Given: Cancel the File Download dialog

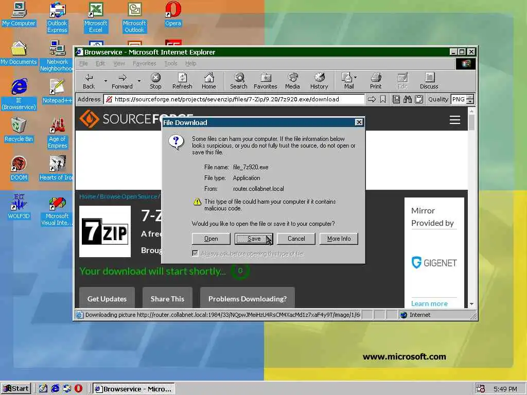Looking at the screenshot, I should coord(296,239).
